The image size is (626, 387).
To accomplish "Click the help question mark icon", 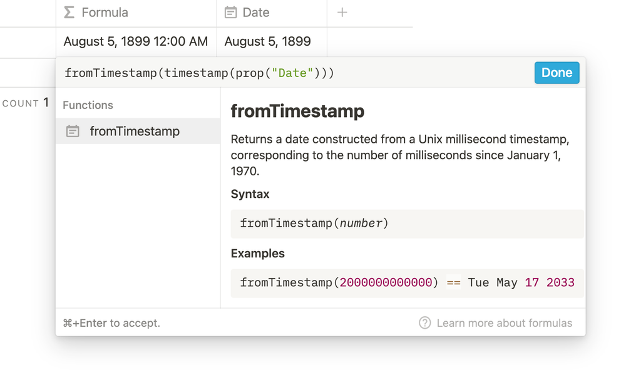I will click(424, 323).
